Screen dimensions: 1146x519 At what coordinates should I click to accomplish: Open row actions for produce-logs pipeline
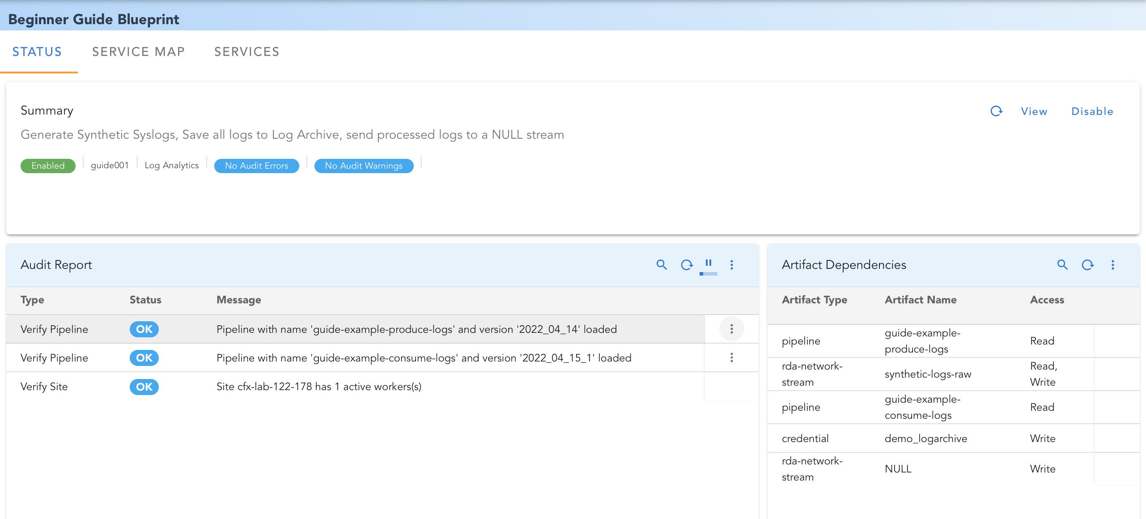(x=732, y=329)
